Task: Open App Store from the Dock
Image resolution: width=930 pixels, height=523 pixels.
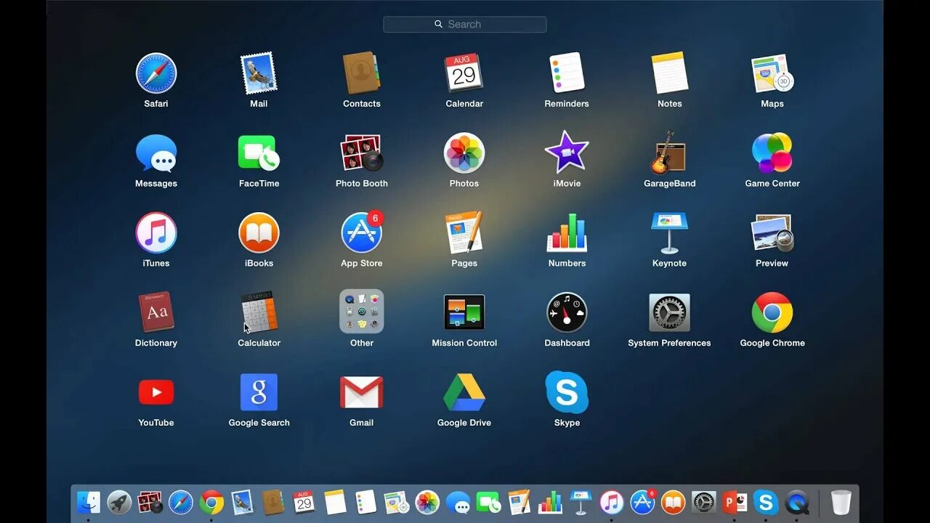Action: tap(643, 502)
